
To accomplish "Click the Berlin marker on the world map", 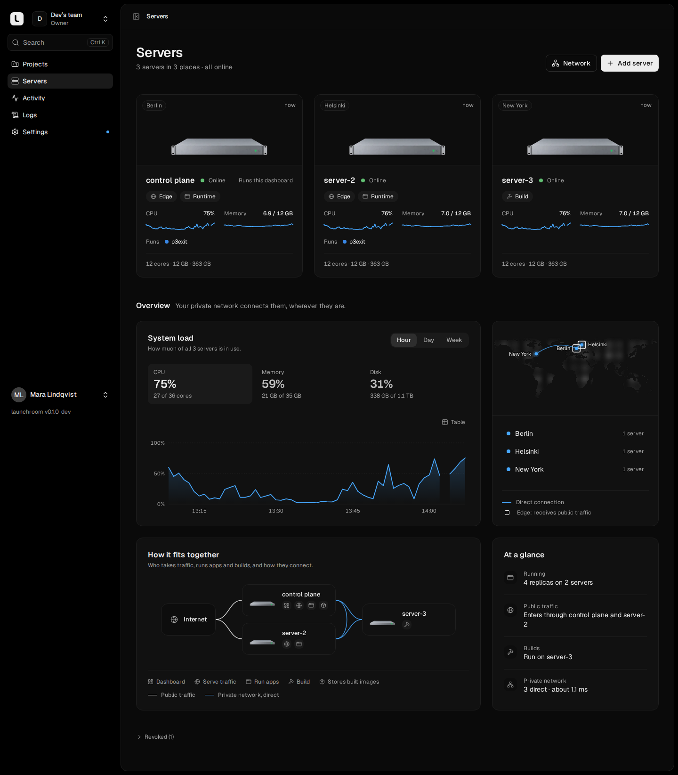I will 576,349.
